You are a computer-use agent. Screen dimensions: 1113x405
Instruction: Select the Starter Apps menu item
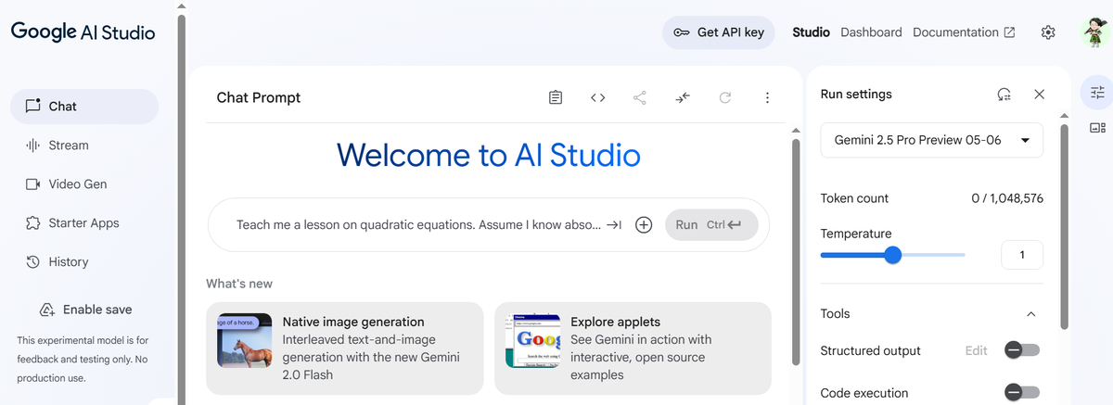pyautogui.click(x=84, y=223)
